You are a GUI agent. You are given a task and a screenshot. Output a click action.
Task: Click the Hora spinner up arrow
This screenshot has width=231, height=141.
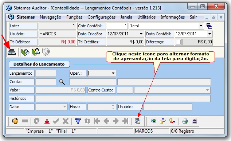[113, 105]
